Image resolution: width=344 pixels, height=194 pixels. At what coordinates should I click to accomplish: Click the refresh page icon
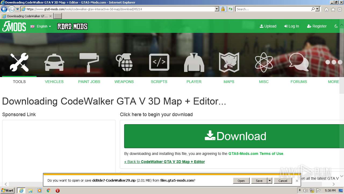230,9
